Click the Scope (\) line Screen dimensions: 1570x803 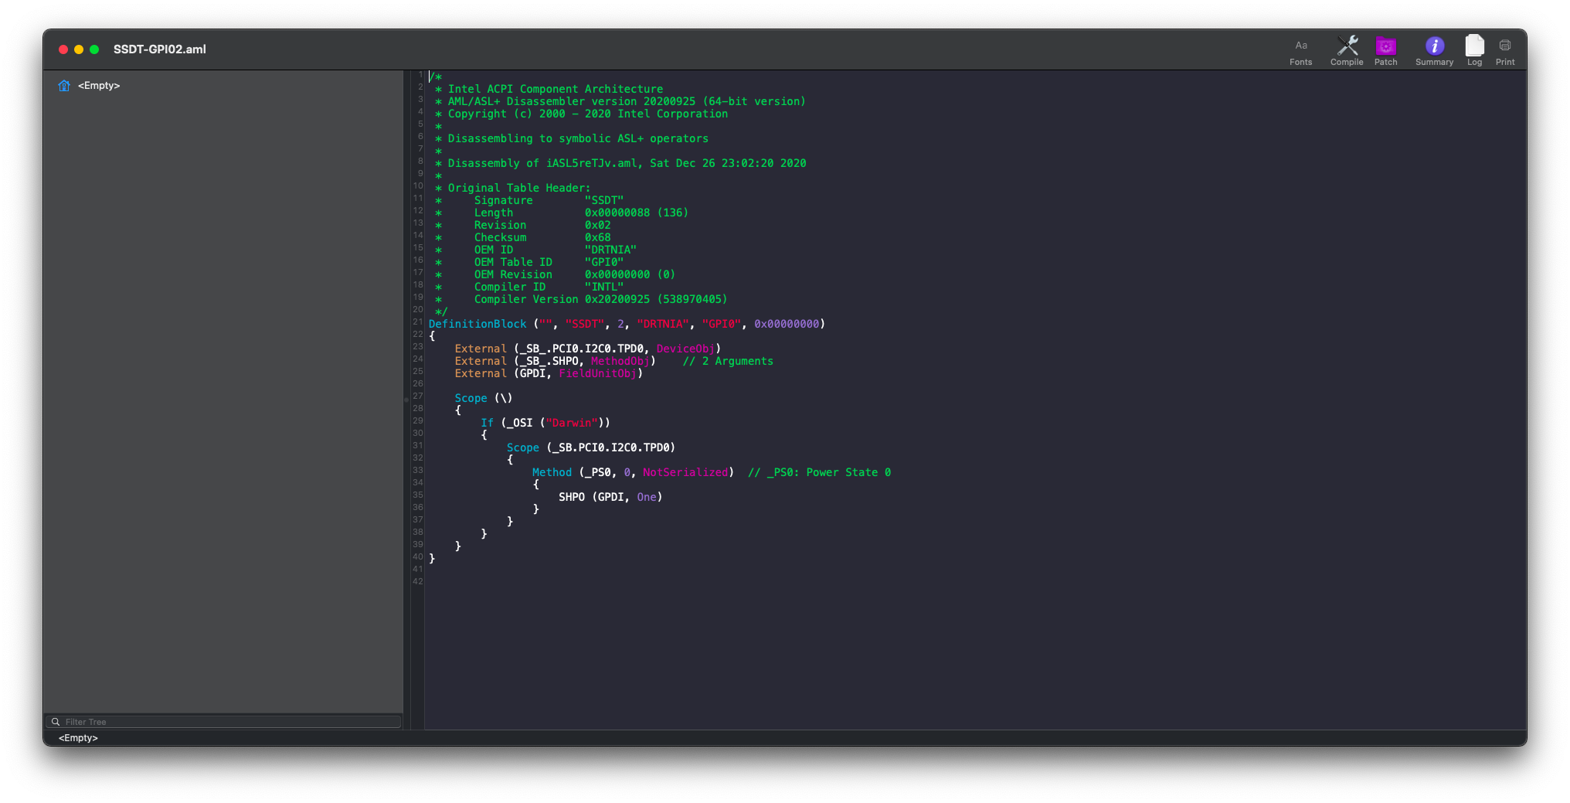click(484, 398)
